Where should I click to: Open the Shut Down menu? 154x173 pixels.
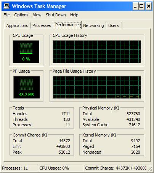click(56, 15)
